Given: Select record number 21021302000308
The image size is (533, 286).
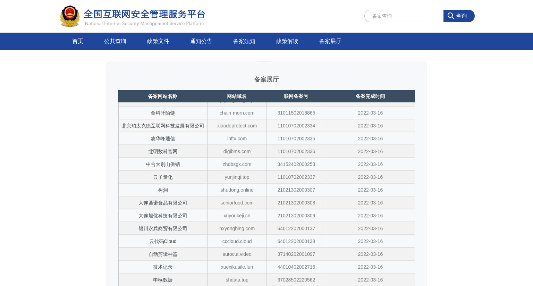Looking at the screenshot, I should click(296, 203).
